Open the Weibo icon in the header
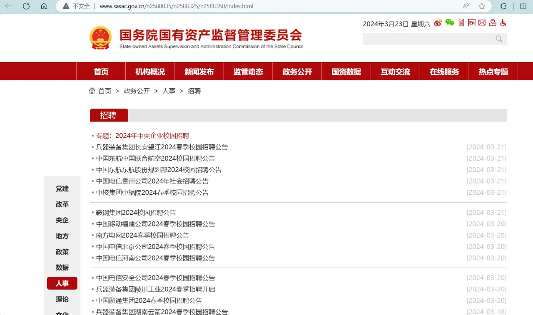 pyautogui.click(x=438, y=23)
